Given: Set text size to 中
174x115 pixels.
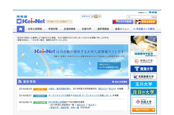Looking at the screenshot, I should click(x=96, y=16).
